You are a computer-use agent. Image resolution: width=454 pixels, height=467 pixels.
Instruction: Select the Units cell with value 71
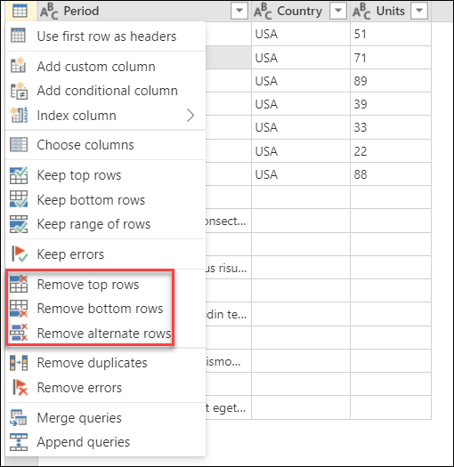[x=391, y=58]
